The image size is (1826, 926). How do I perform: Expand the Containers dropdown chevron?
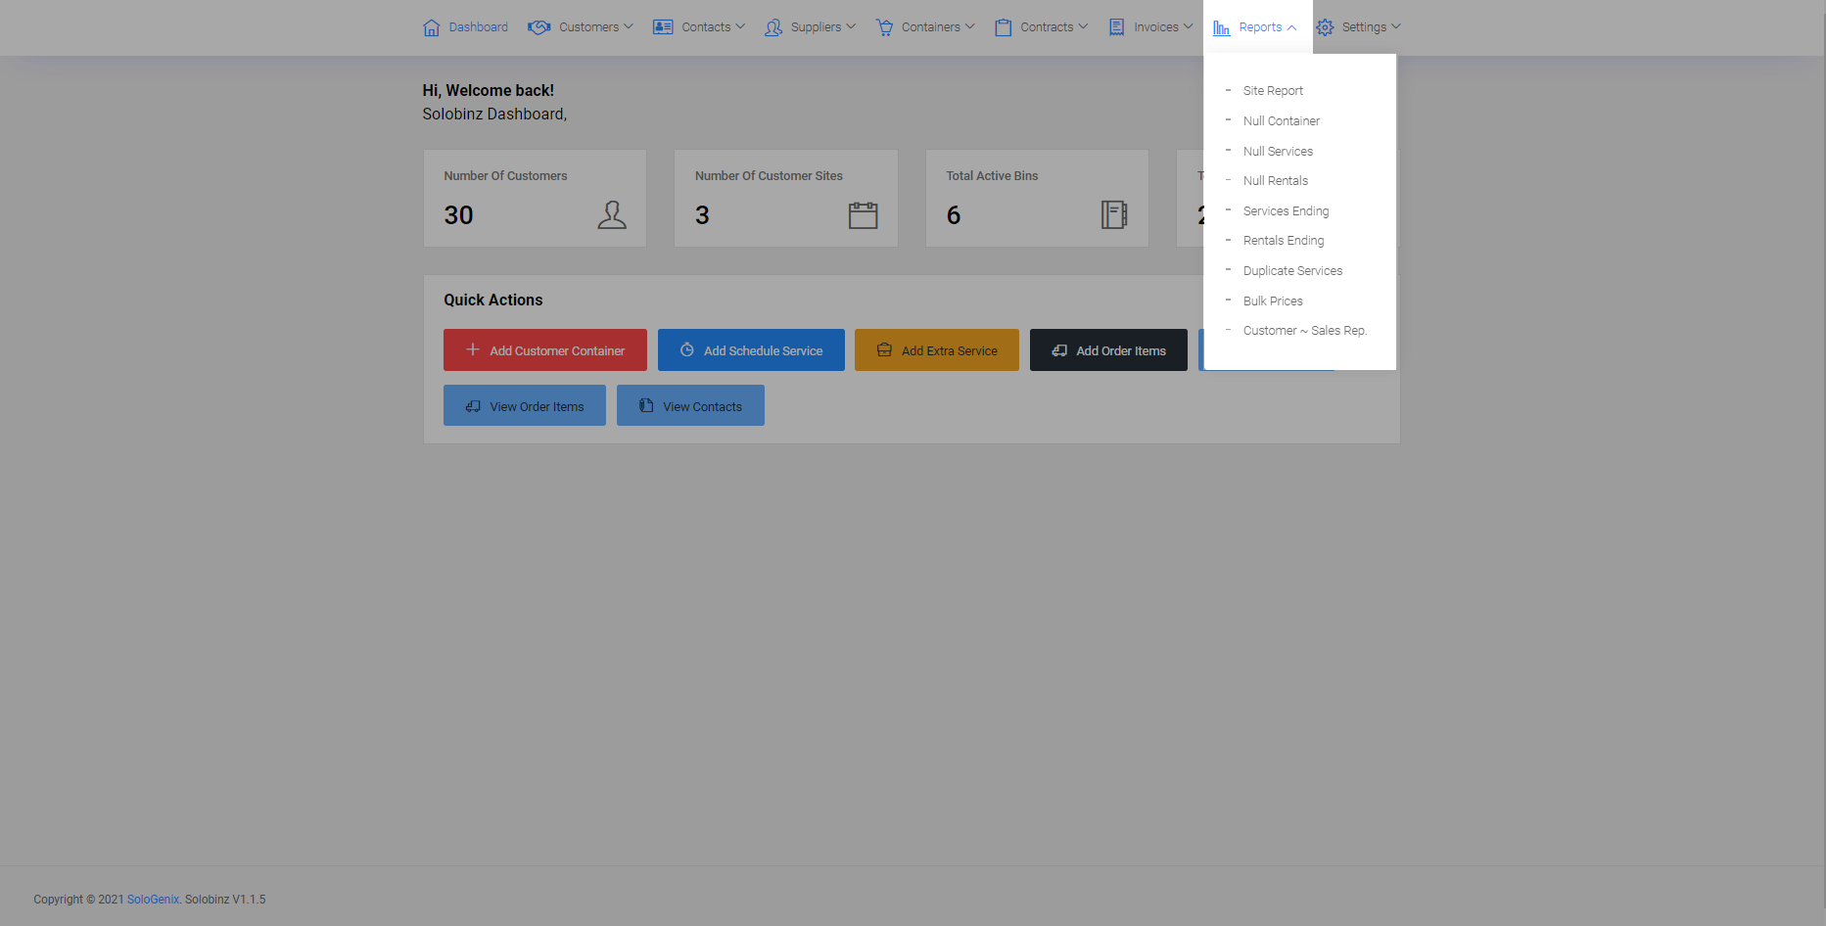coord(970,27)
